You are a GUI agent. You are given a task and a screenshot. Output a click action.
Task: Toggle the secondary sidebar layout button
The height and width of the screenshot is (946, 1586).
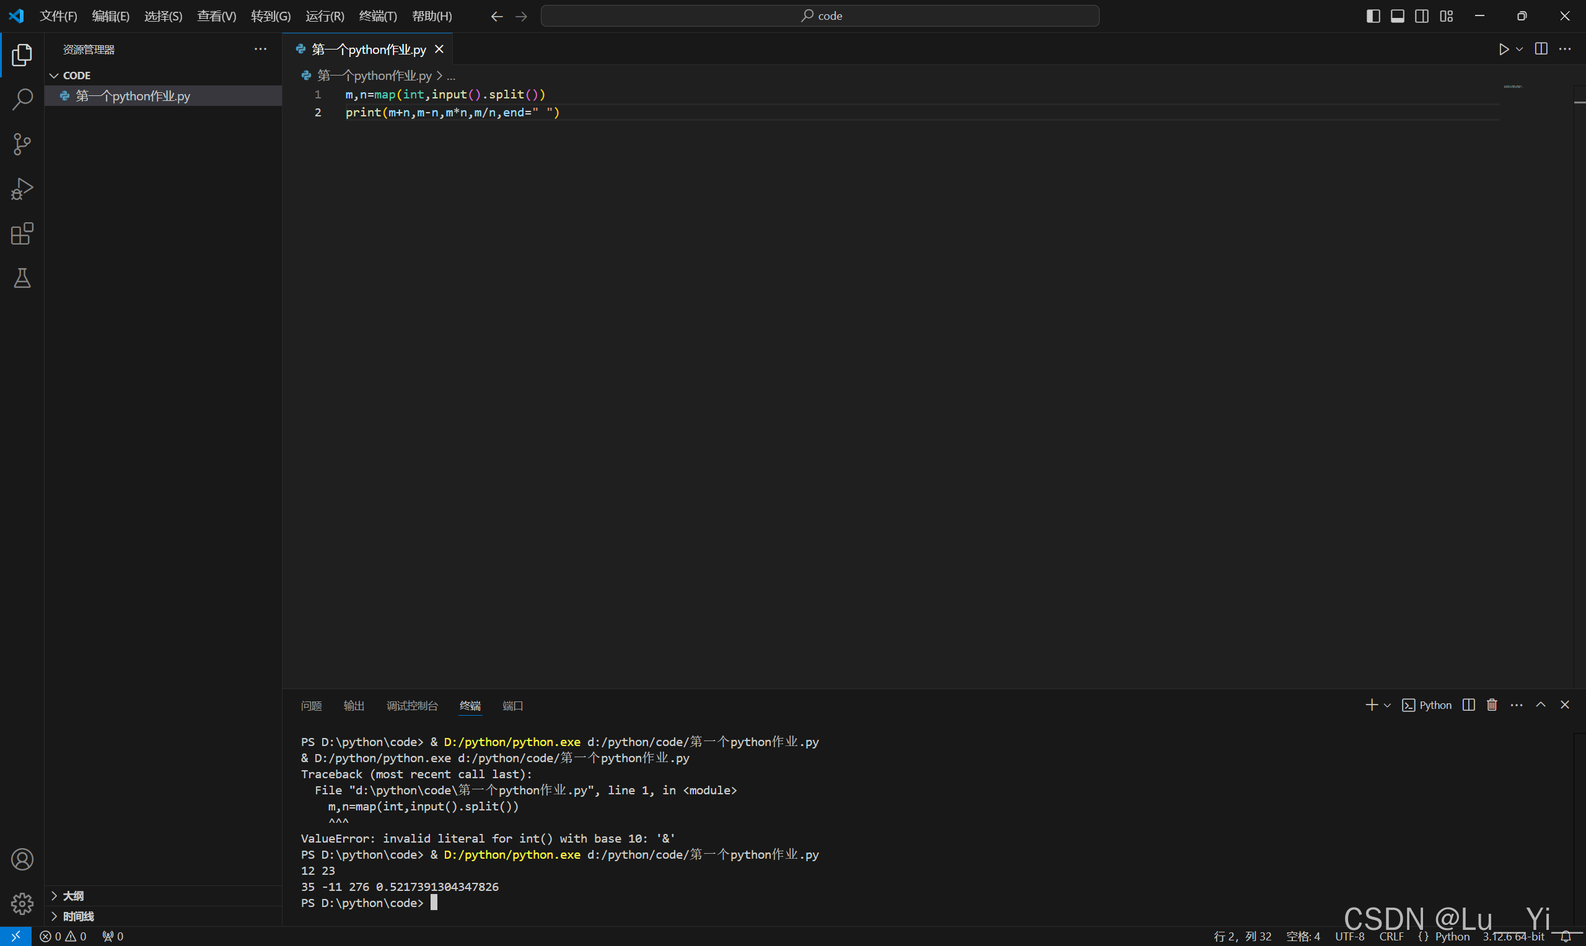(1421, 16)
